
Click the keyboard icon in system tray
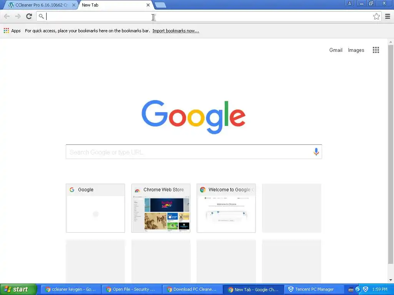pyautogui.click(x=351, y=290)
